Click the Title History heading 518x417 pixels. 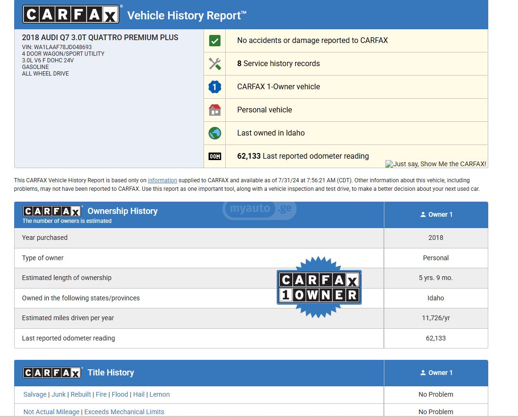pyautogui.click(x=110, y=373)
